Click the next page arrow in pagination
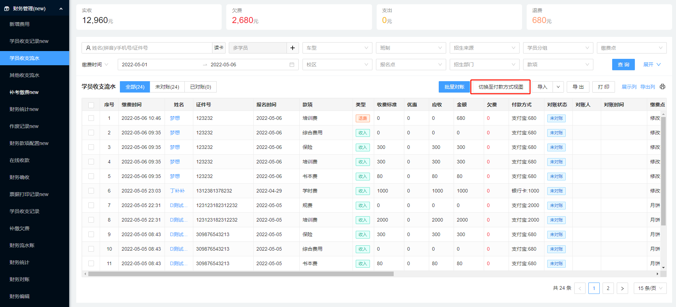The width and height of the screenshot is (676, 307). [622, 288]
